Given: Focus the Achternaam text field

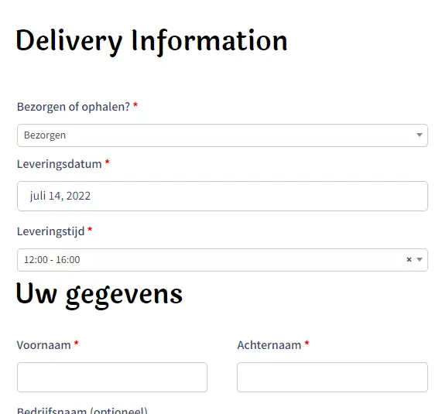Looking at the screenshot, I should point(332,377).
